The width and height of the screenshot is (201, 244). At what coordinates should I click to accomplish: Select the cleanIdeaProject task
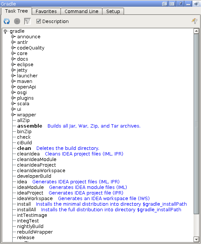36,165
